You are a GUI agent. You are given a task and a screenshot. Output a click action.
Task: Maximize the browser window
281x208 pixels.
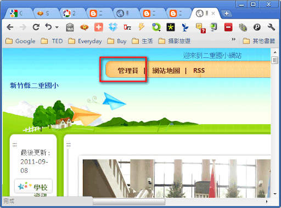click(253, 4)
